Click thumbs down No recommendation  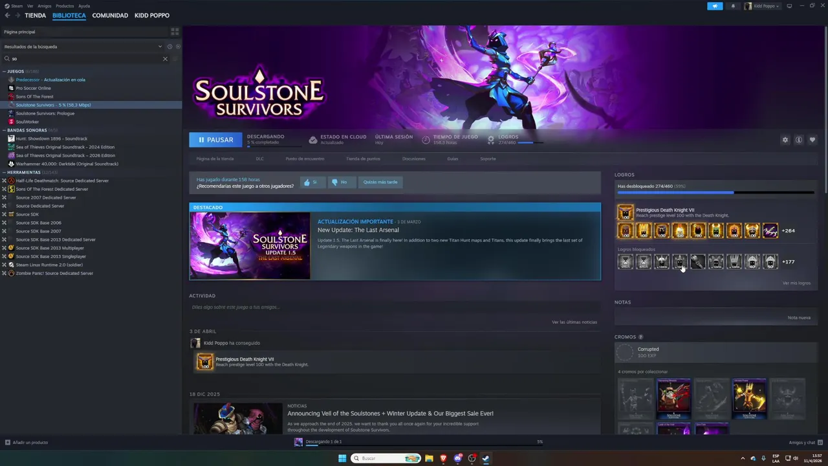342,182
